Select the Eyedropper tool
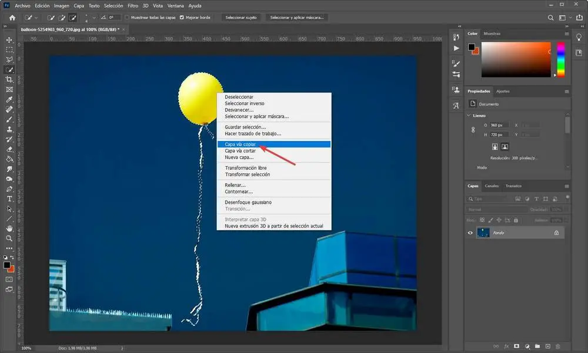The image size is (588, 353). (9, 99)
